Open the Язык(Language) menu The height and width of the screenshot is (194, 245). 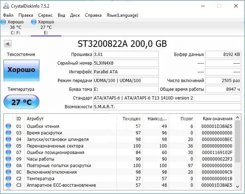click(122, 15)
